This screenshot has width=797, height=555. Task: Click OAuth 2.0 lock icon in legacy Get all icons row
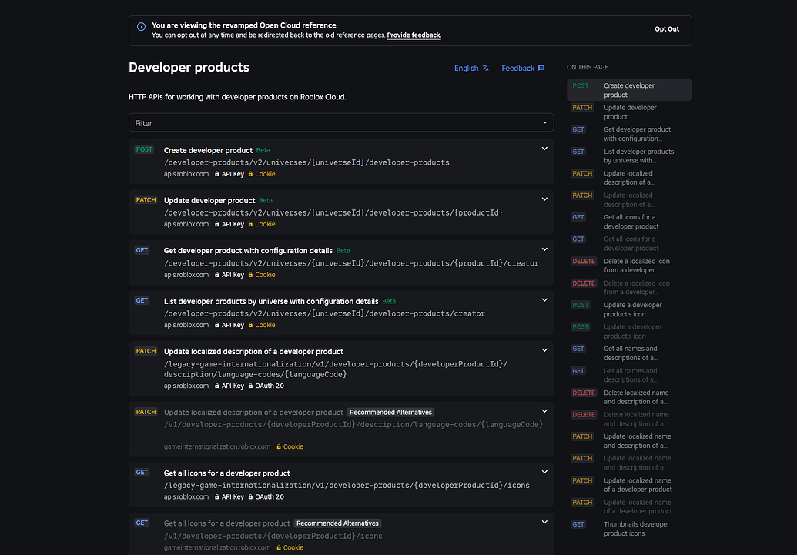tap(250, 497)
